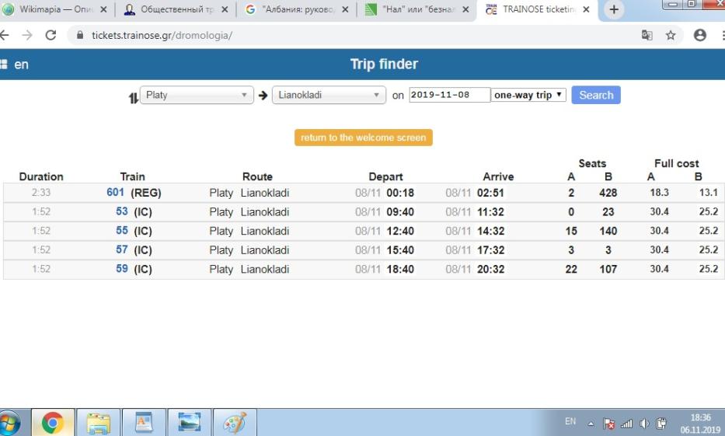This screenshot has height=436, width=725.
Task: Go forward with the browser forward arrow
Action: [x=27, y=36]
